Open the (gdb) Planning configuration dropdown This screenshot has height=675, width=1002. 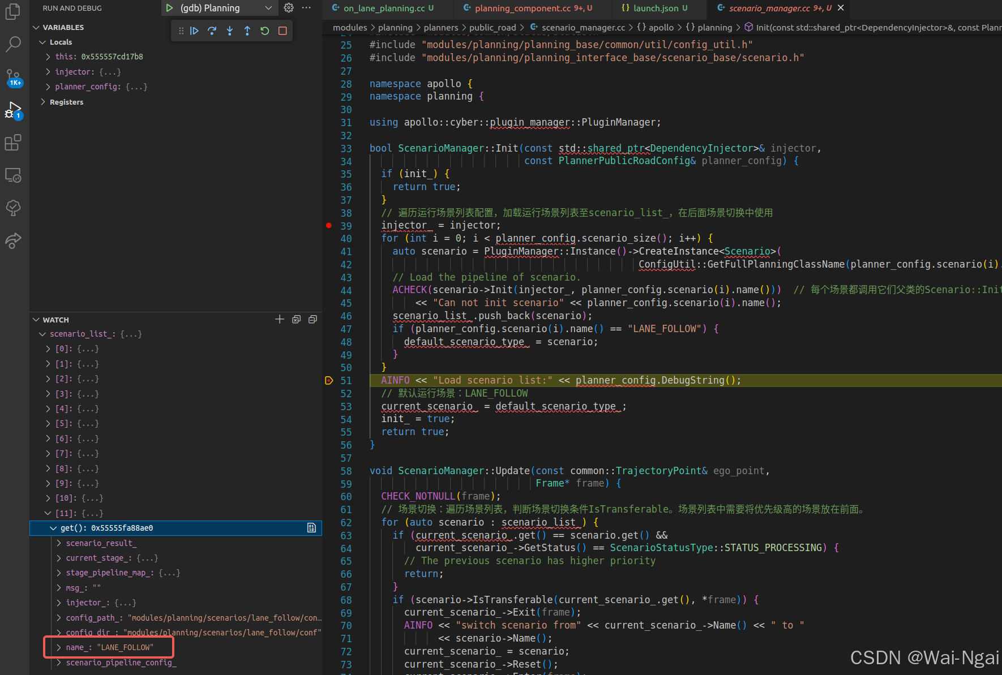click(x=268, y=8)
